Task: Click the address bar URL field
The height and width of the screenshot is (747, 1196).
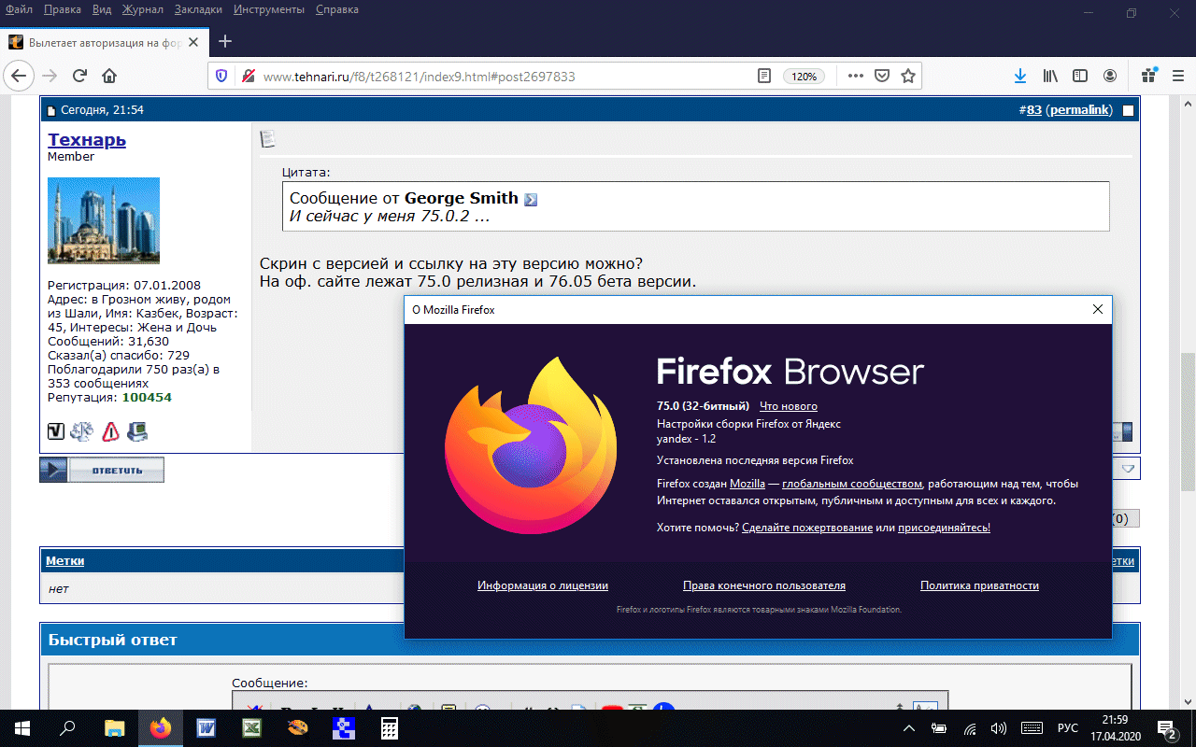Action: pyautogui.click(x=505, y=77)
